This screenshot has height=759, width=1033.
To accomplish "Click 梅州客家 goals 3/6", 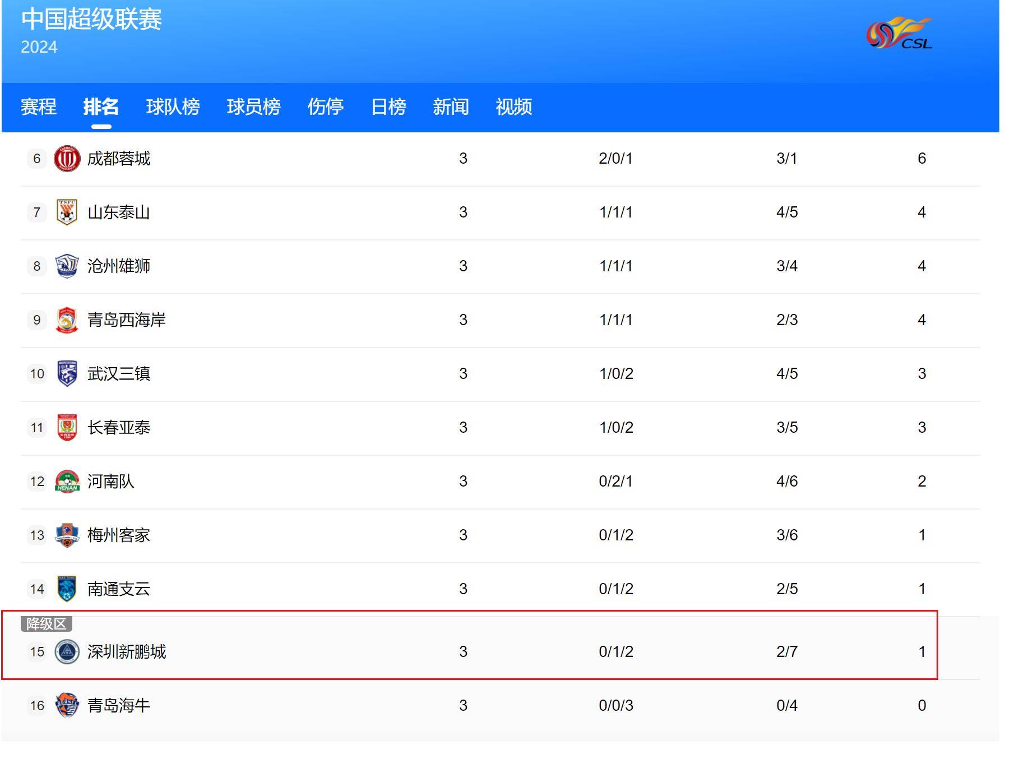I will point(787,535).
